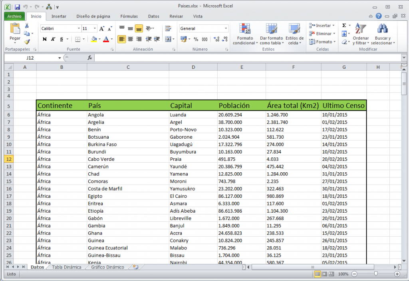Screen dimensions: 409x281
Task: Open Dar formato como tabla dropdown
Action: click(x=271, y=34)
